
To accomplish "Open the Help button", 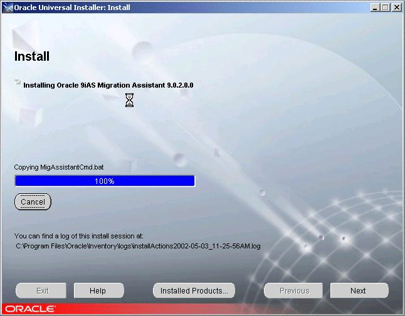I will [x=98, y=290].
